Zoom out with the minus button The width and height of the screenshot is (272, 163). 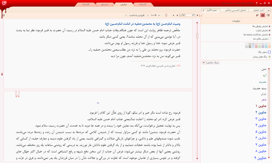click(x=159, y=15)
